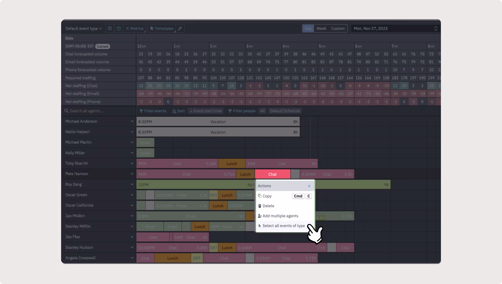Expand the Michael Martin row chevron
This screenshot has width=502, height=284.
[x=132, y=142]
